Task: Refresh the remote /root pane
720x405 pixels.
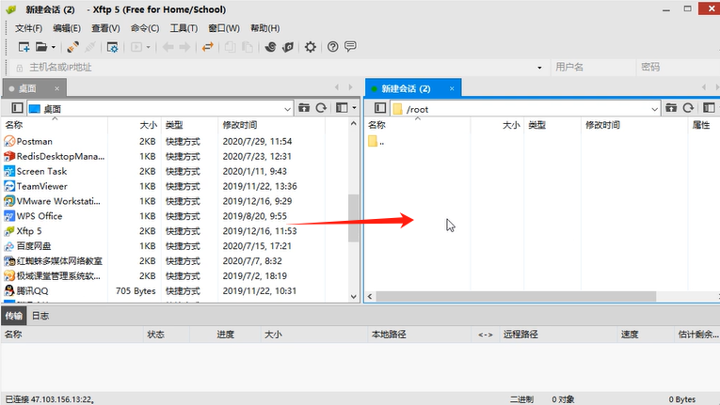Action: tap(688, 108)
